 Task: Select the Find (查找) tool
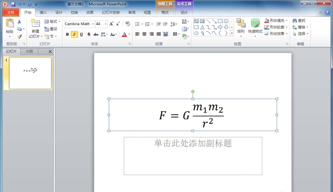click(299, 20)
